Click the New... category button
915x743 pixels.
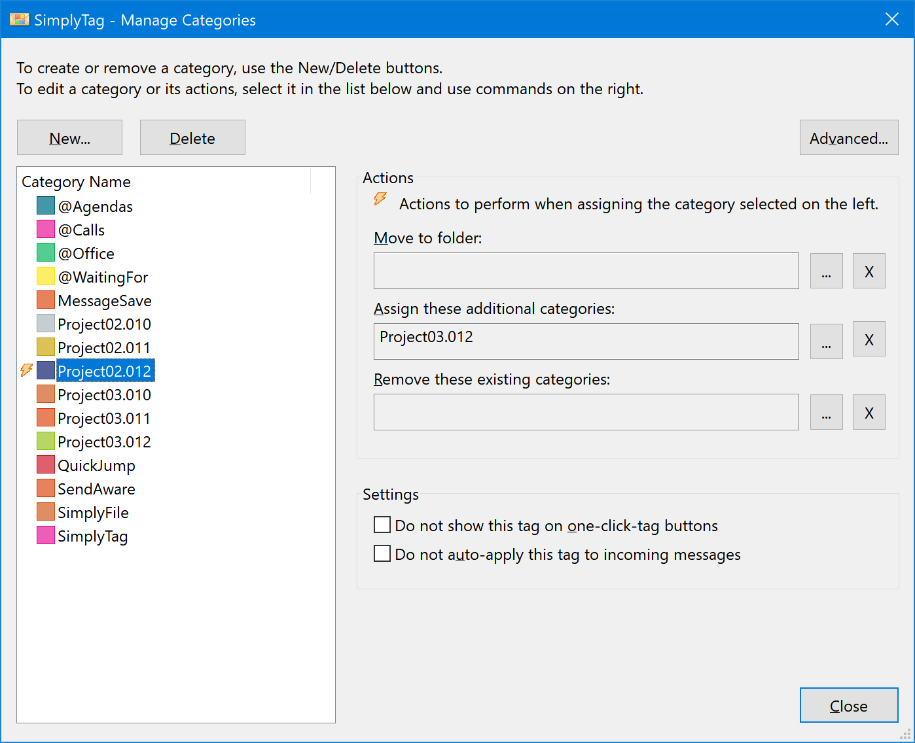click(x=69, y=137)
